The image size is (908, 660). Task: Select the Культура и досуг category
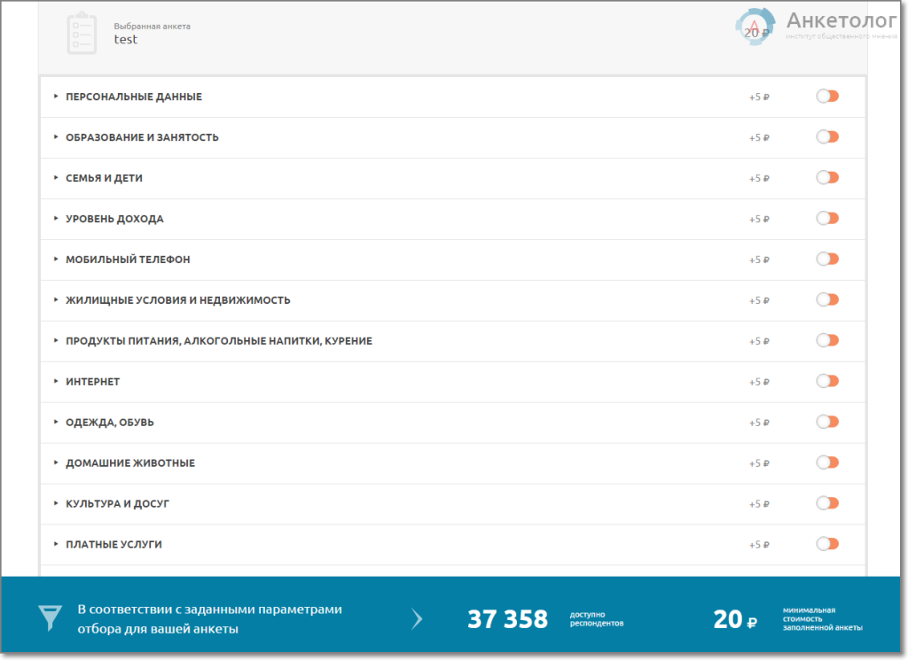click(117, 504)
